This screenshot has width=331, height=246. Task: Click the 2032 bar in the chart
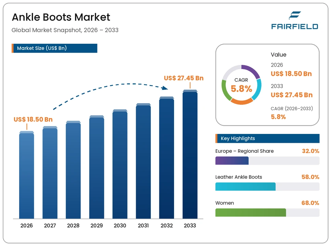click(167, 158)
